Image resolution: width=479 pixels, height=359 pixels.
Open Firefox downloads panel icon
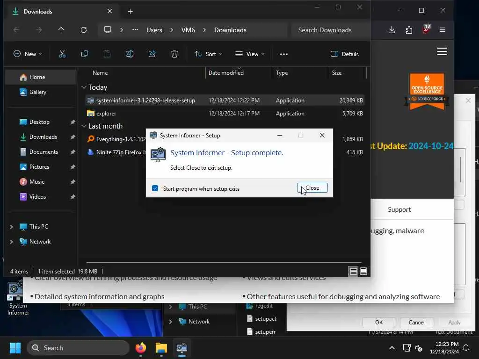[392, 30]
